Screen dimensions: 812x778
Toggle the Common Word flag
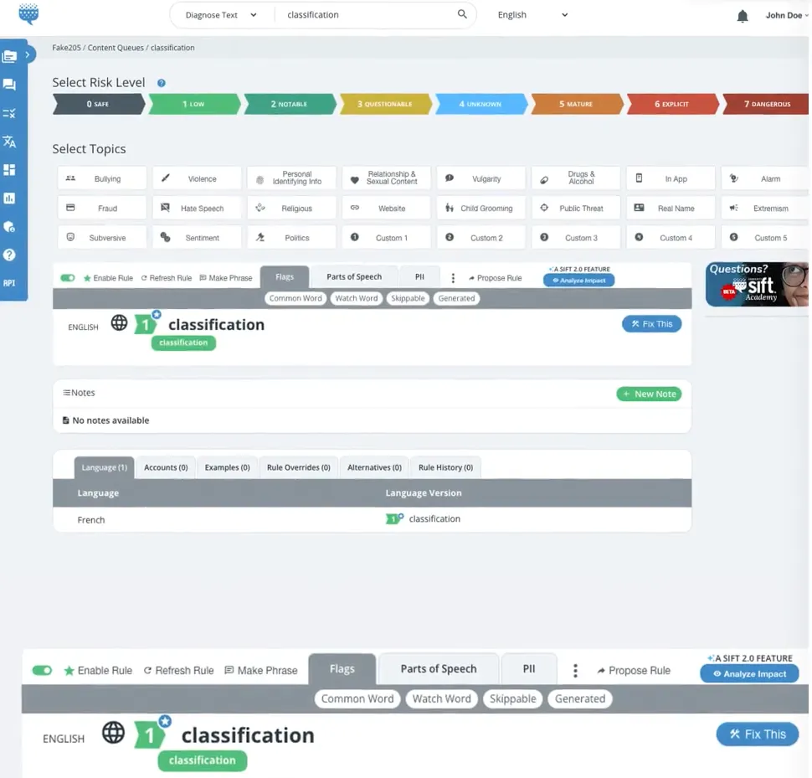[x=296, y=298]
